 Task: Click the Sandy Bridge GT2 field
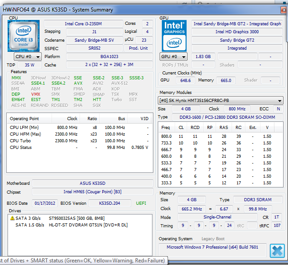point(237,40)
